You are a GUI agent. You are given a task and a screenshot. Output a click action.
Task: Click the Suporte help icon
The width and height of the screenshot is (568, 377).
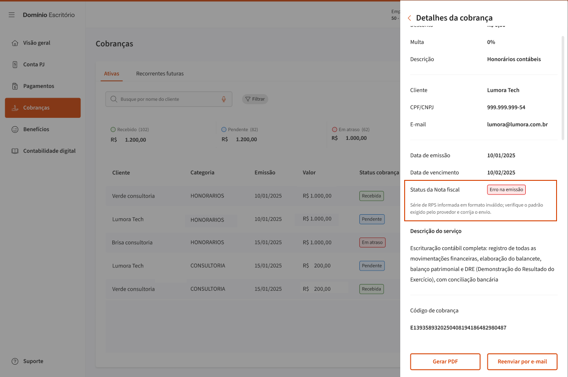tap(15, 361)
